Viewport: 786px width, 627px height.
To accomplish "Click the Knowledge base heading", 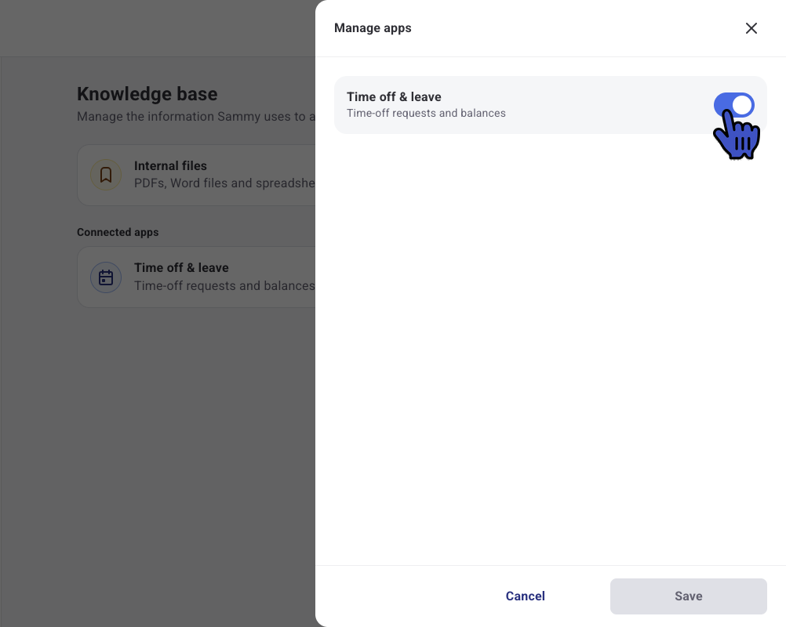I will click(147, 93).
